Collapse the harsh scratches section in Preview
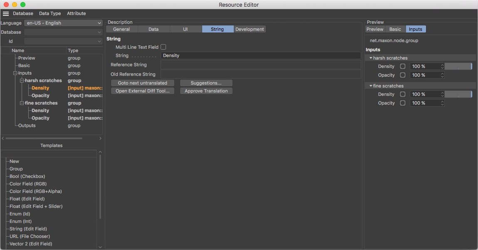Viewport: 478px width, 250px height. [x=371, y=58]
